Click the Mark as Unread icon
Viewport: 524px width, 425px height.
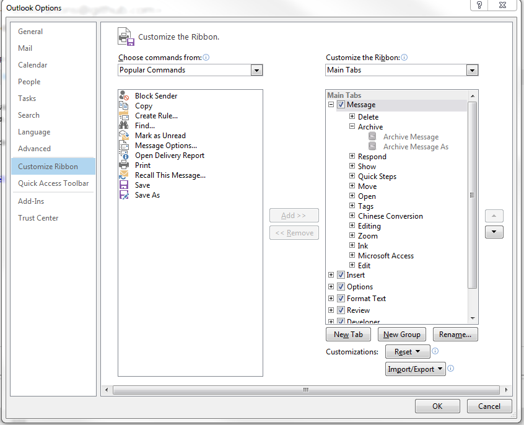pos(124,136)
